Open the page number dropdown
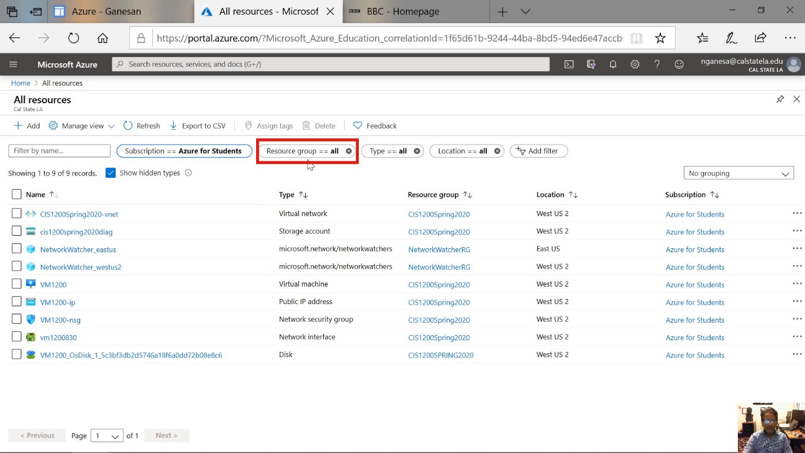Image resolution: width=805 pixels, height=453 pixels. pyautogui.click(x=107, y=436)
